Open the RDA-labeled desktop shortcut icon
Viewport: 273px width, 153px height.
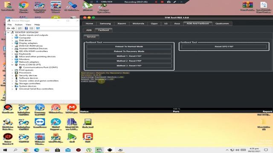(24, 110)
